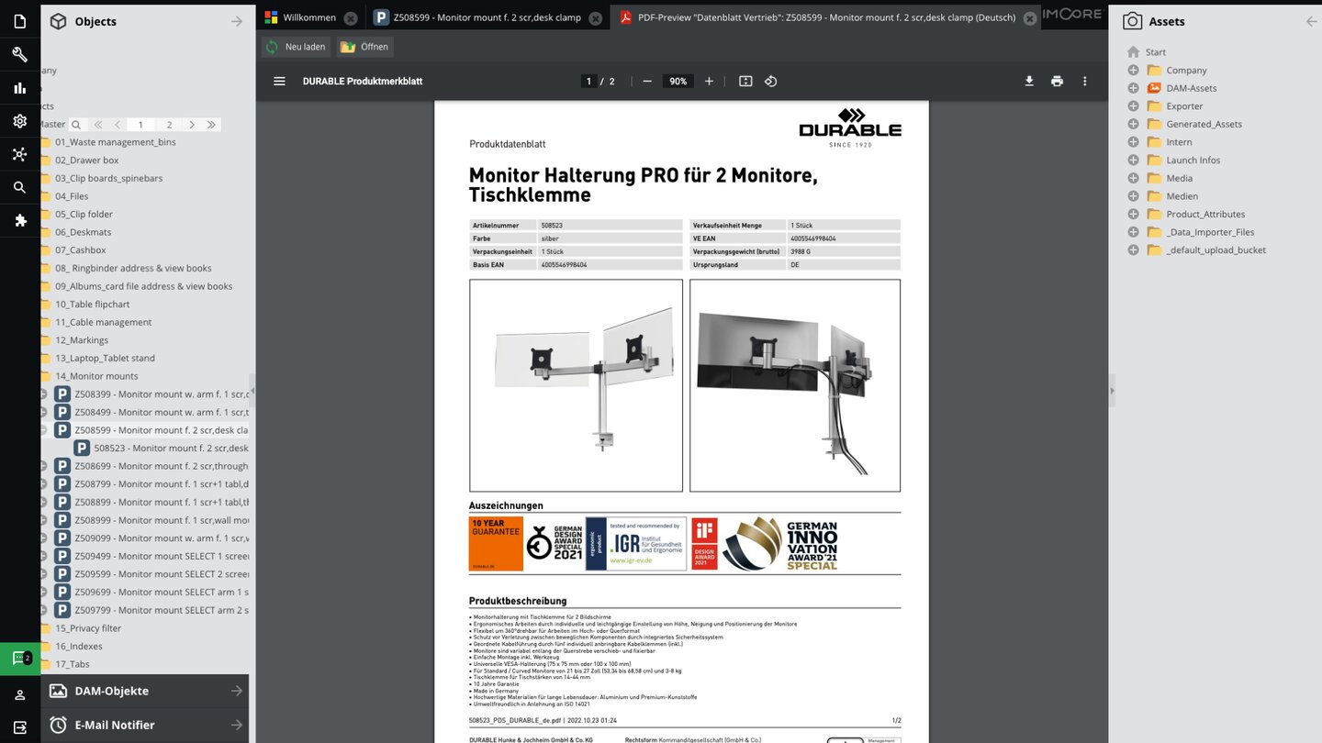Open the workflow automation icon in sidebar
The height and width of the screenshot is (743, 1322).
point(19,154)
